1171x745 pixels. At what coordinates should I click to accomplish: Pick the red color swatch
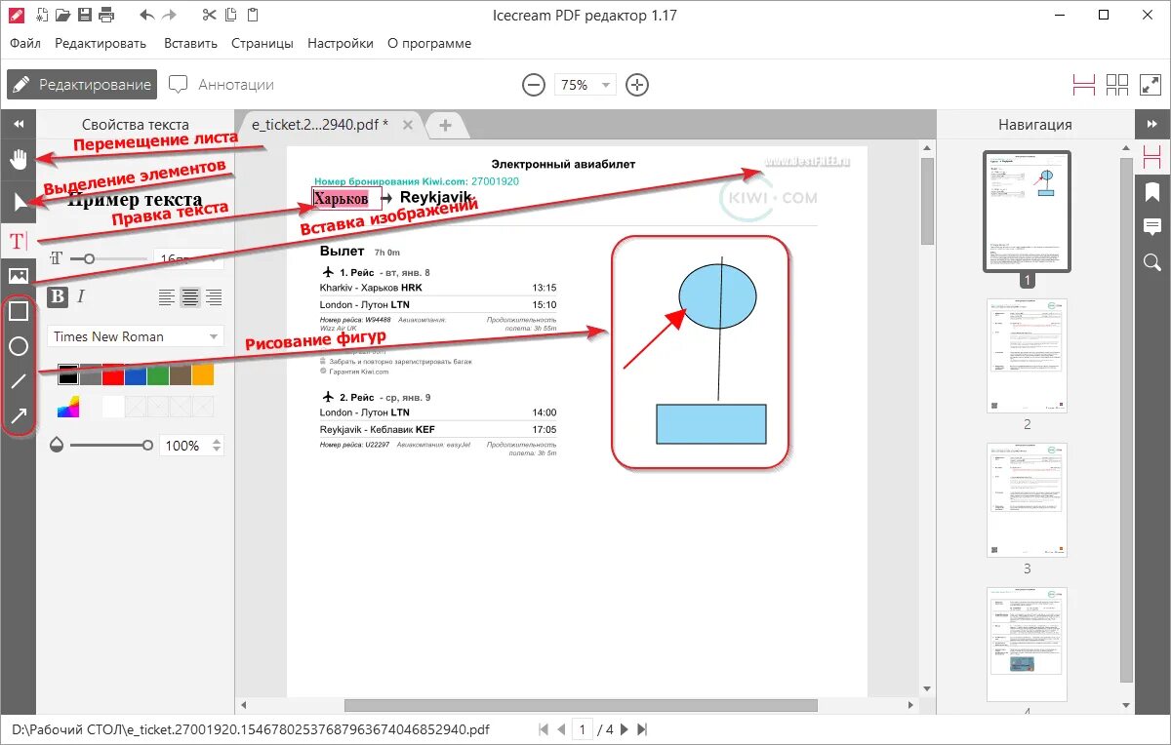(113, 374)
